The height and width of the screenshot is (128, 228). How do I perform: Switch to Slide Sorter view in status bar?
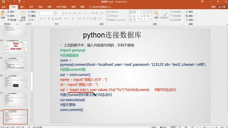(x=180, y=127)
